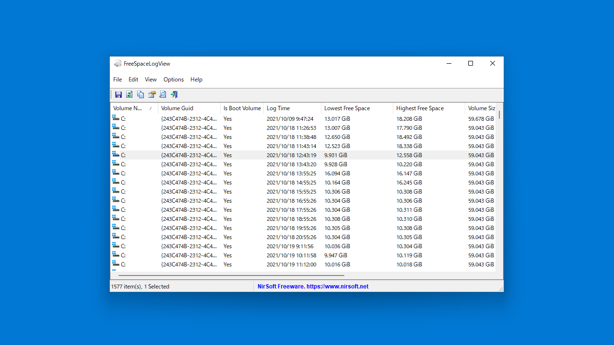Image resolution: width=614 pixels, height=345 pixels.
Task: Sort by the Volume Guid column header
Action: click(189, 108)
